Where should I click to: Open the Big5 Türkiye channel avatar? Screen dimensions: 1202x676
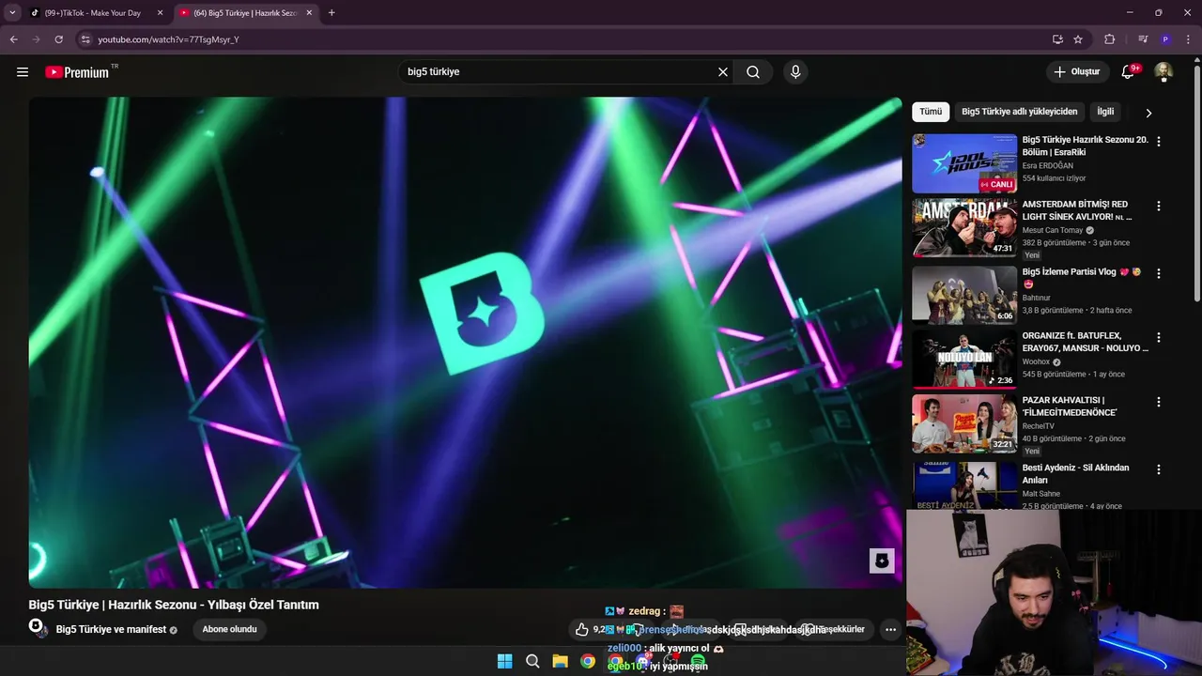pos(38,627)
